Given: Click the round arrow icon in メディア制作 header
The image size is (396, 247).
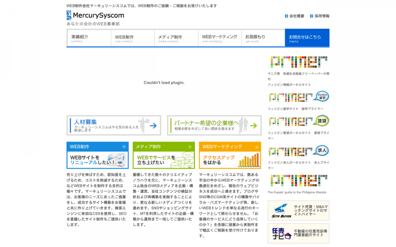Looking at the screenshot, I should point(190,147).
